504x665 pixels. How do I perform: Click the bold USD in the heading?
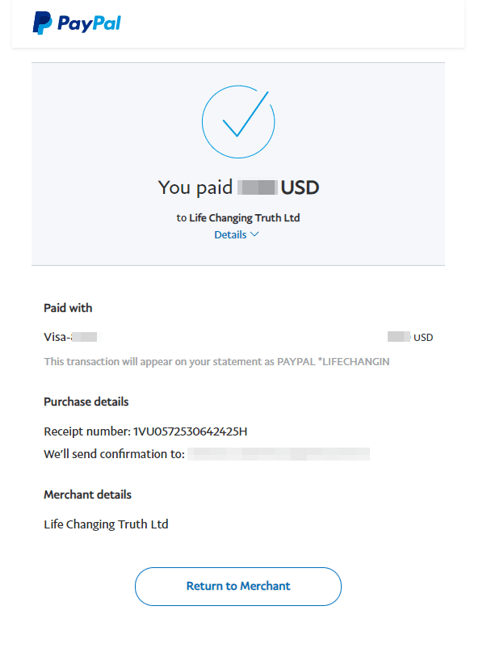tap(300, 187)
